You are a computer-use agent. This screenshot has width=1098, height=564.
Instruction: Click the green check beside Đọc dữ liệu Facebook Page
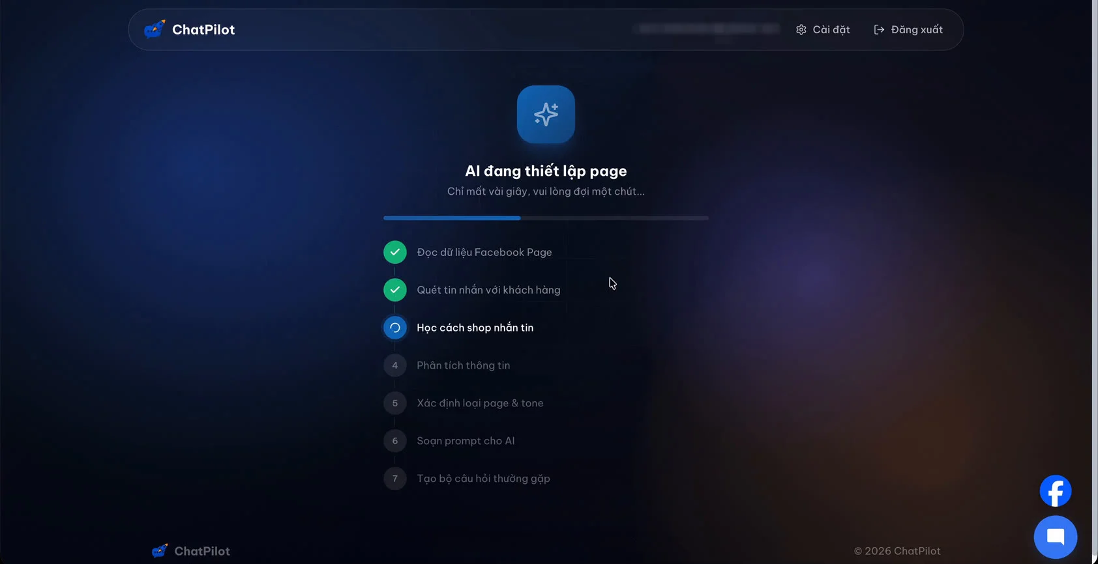[x=395, y=252]
